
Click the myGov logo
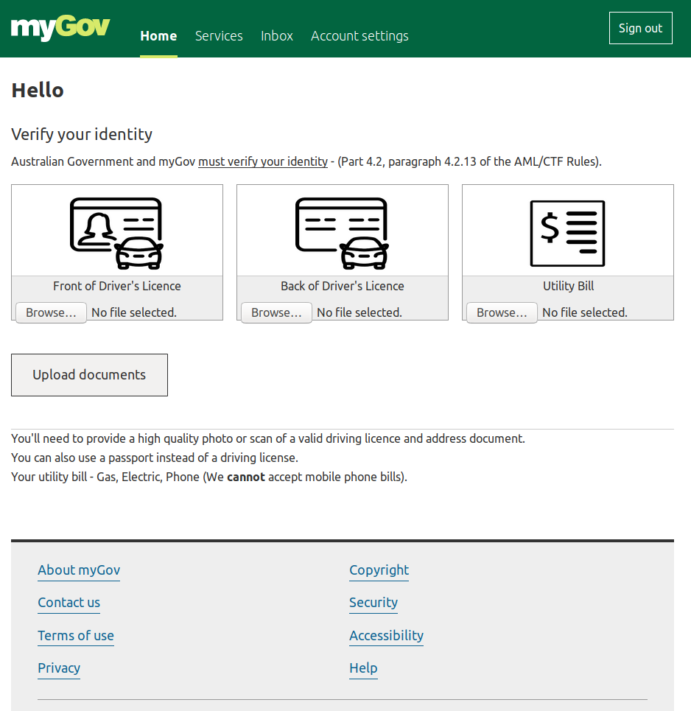(60, 28)
